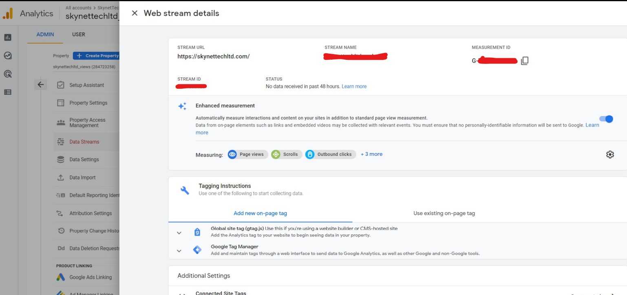Switch to the ADMIN tab
Image resolution: width=627 pixels, height=295 pixels.
[x=45, y=35]
